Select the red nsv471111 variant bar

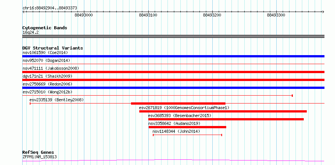pos(173,72)
